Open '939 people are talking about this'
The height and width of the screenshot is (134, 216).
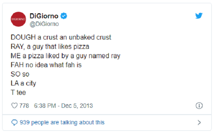62,122
